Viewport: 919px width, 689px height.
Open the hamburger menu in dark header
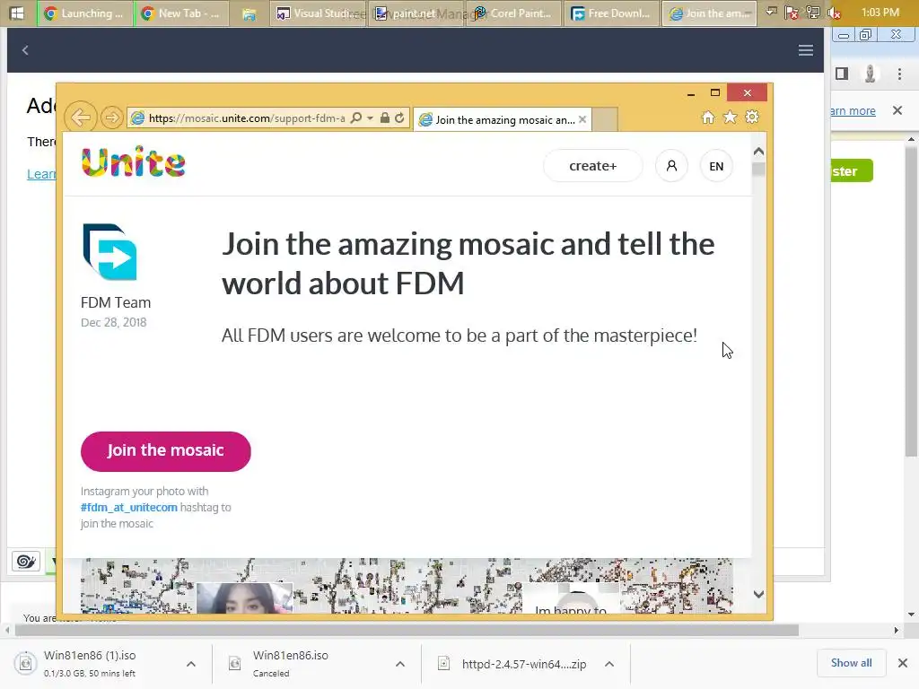tap(805, 50)
